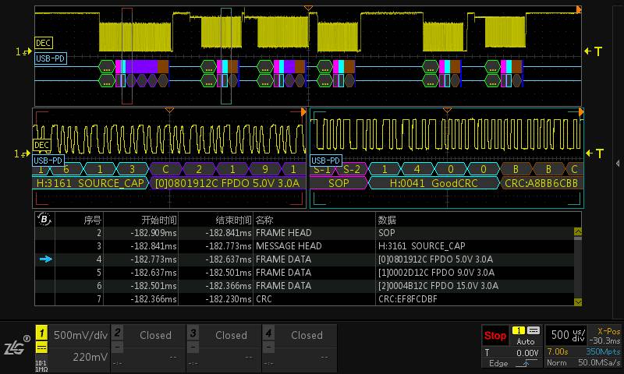The image size is (624, 374).
Task: Select the cyan zoom window box in the main waveform
Action: coord(226,55)
